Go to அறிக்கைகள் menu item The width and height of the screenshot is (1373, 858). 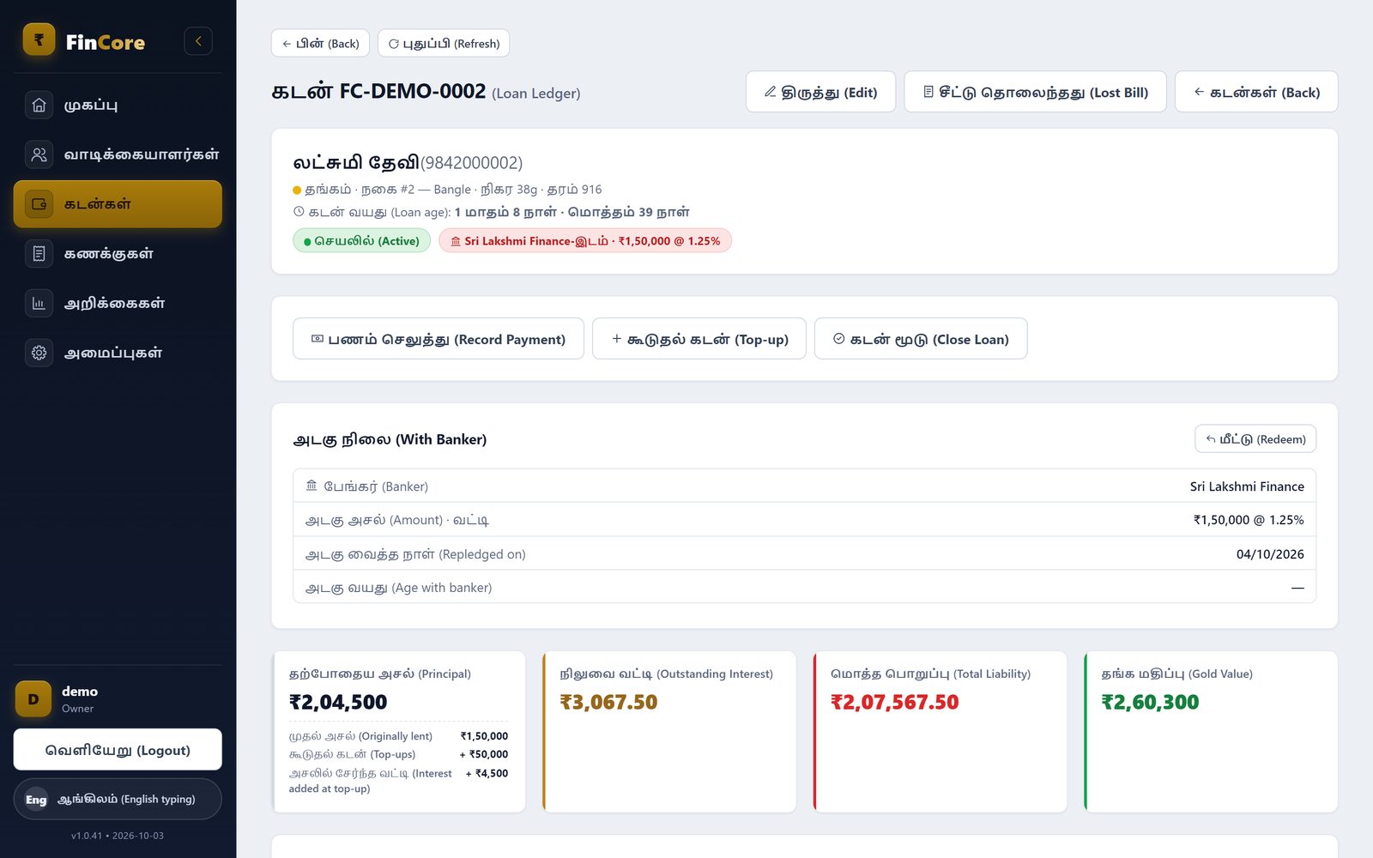118,303
